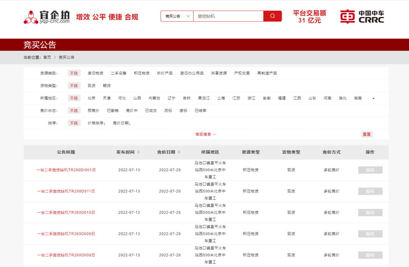Click the CRRC 中国中车 logo
409x267 pixels.
362,17
